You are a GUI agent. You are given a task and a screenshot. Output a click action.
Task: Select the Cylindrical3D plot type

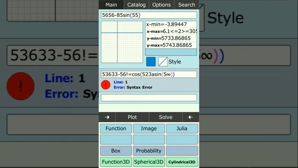tap(182, 162)
